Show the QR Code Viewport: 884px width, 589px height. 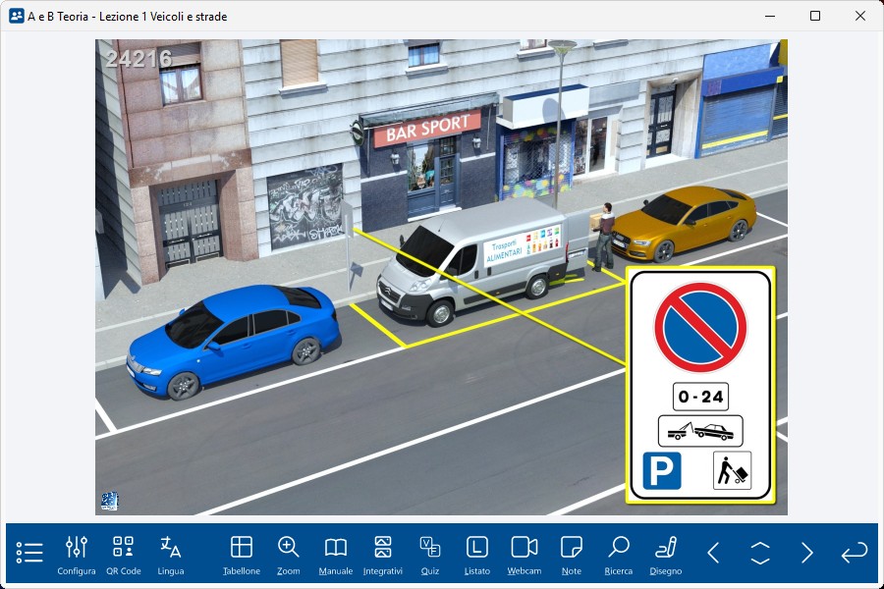tap(124, 554)
